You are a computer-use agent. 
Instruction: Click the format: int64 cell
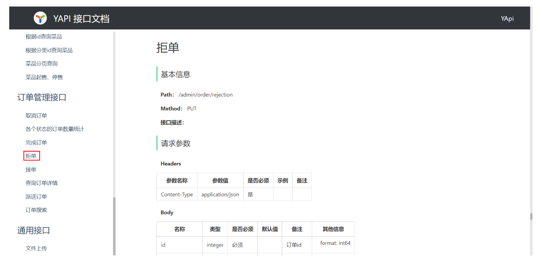click(333, 245)
